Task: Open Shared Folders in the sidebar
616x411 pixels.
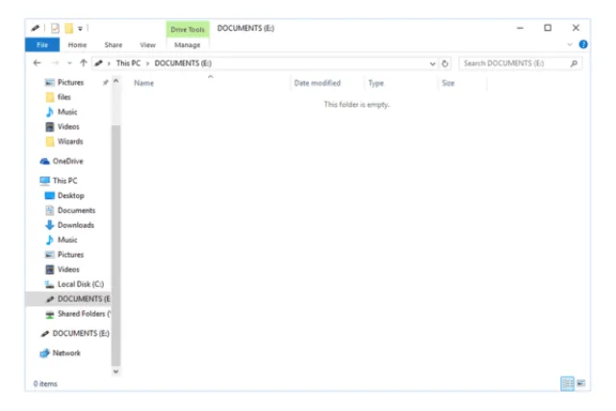Action: click(84, 314)
